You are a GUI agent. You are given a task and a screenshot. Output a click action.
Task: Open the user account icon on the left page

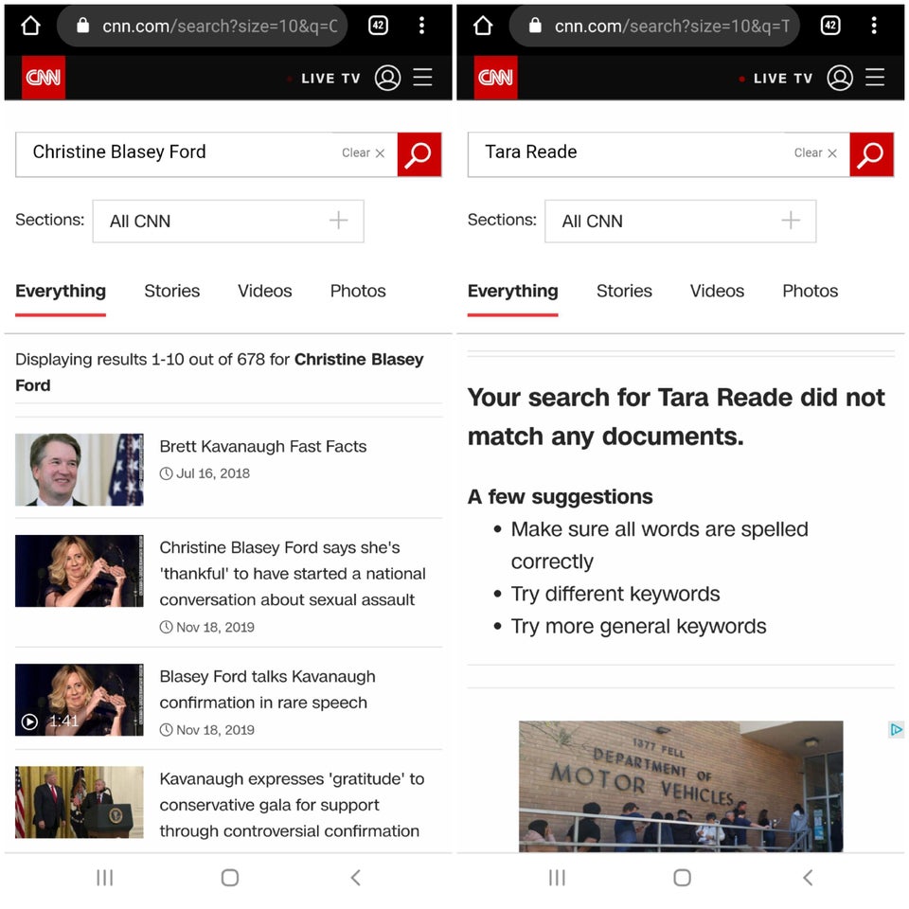387,78
